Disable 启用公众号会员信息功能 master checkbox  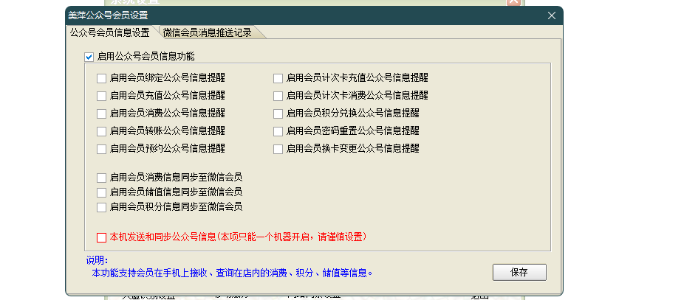(89, 57)
